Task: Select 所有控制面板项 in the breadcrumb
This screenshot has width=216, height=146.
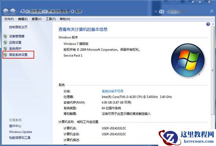Action: click(59, 11)
